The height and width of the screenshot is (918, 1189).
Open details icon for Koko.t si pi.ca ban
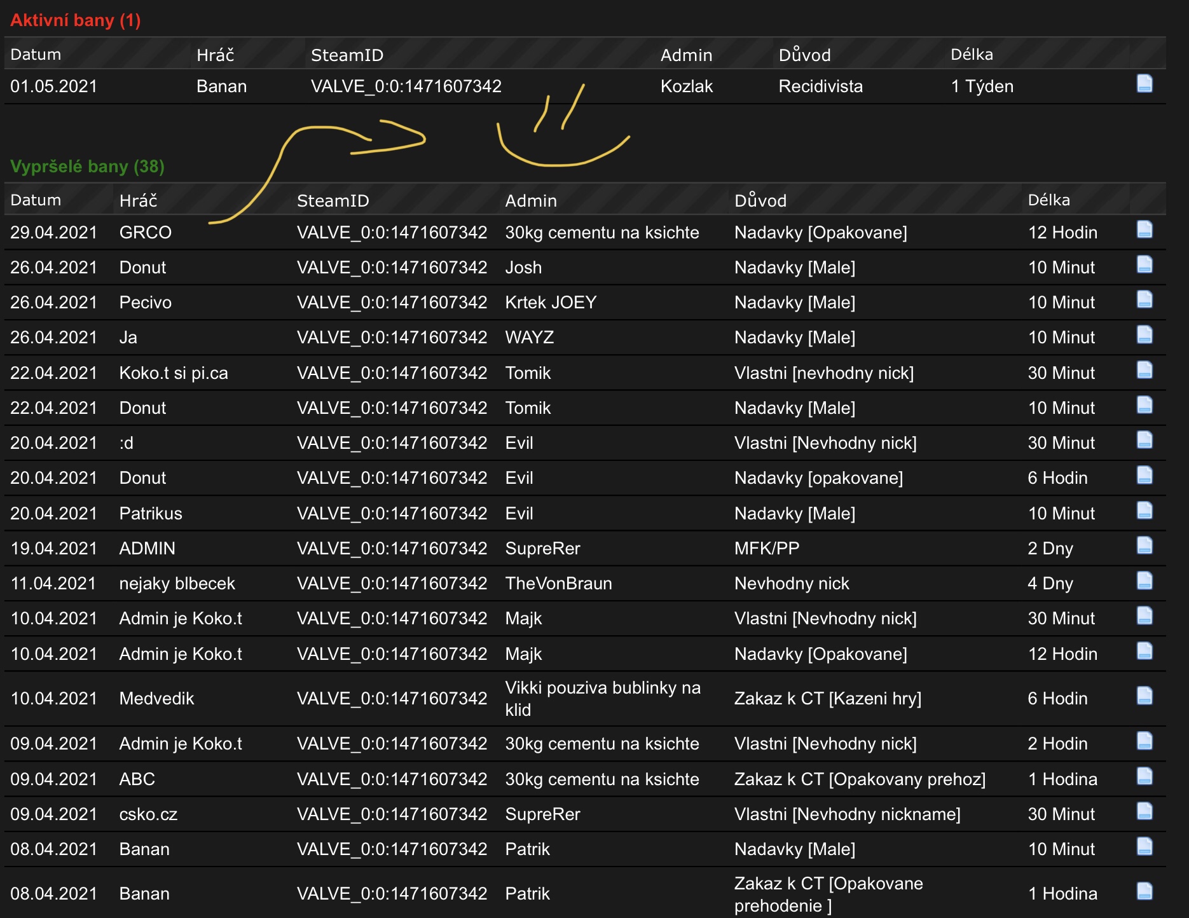1144,370
